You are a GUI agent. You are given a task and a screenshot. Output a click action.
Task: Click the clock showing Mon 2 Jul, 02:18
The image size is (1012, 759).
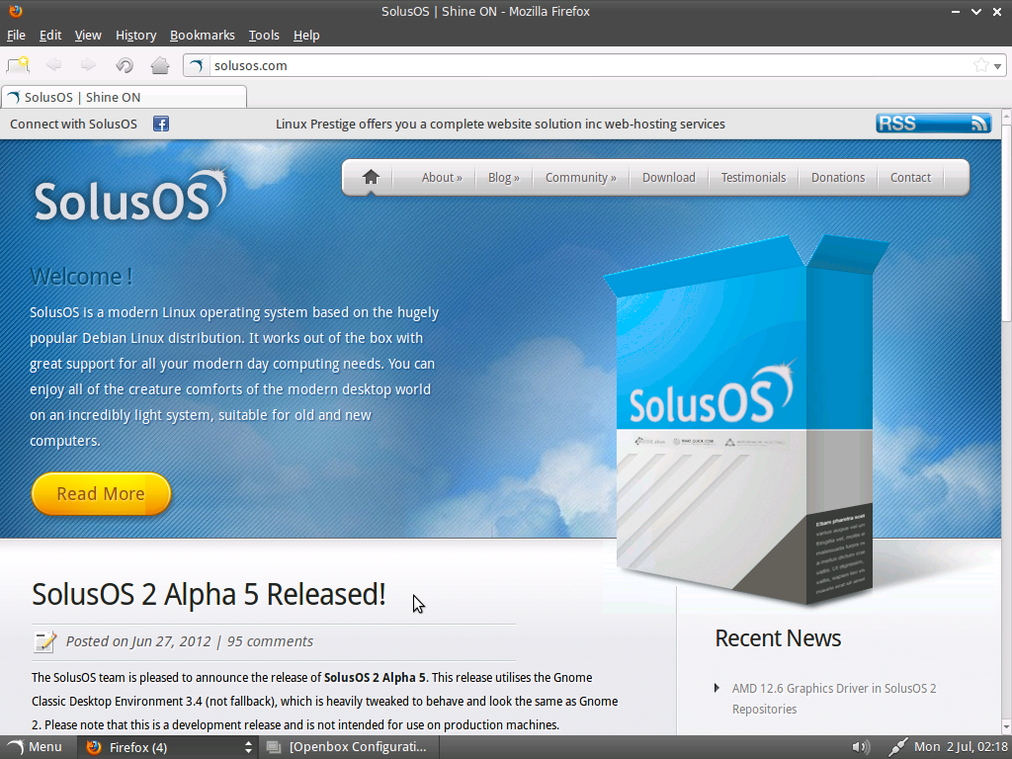(x=961, y=747)
